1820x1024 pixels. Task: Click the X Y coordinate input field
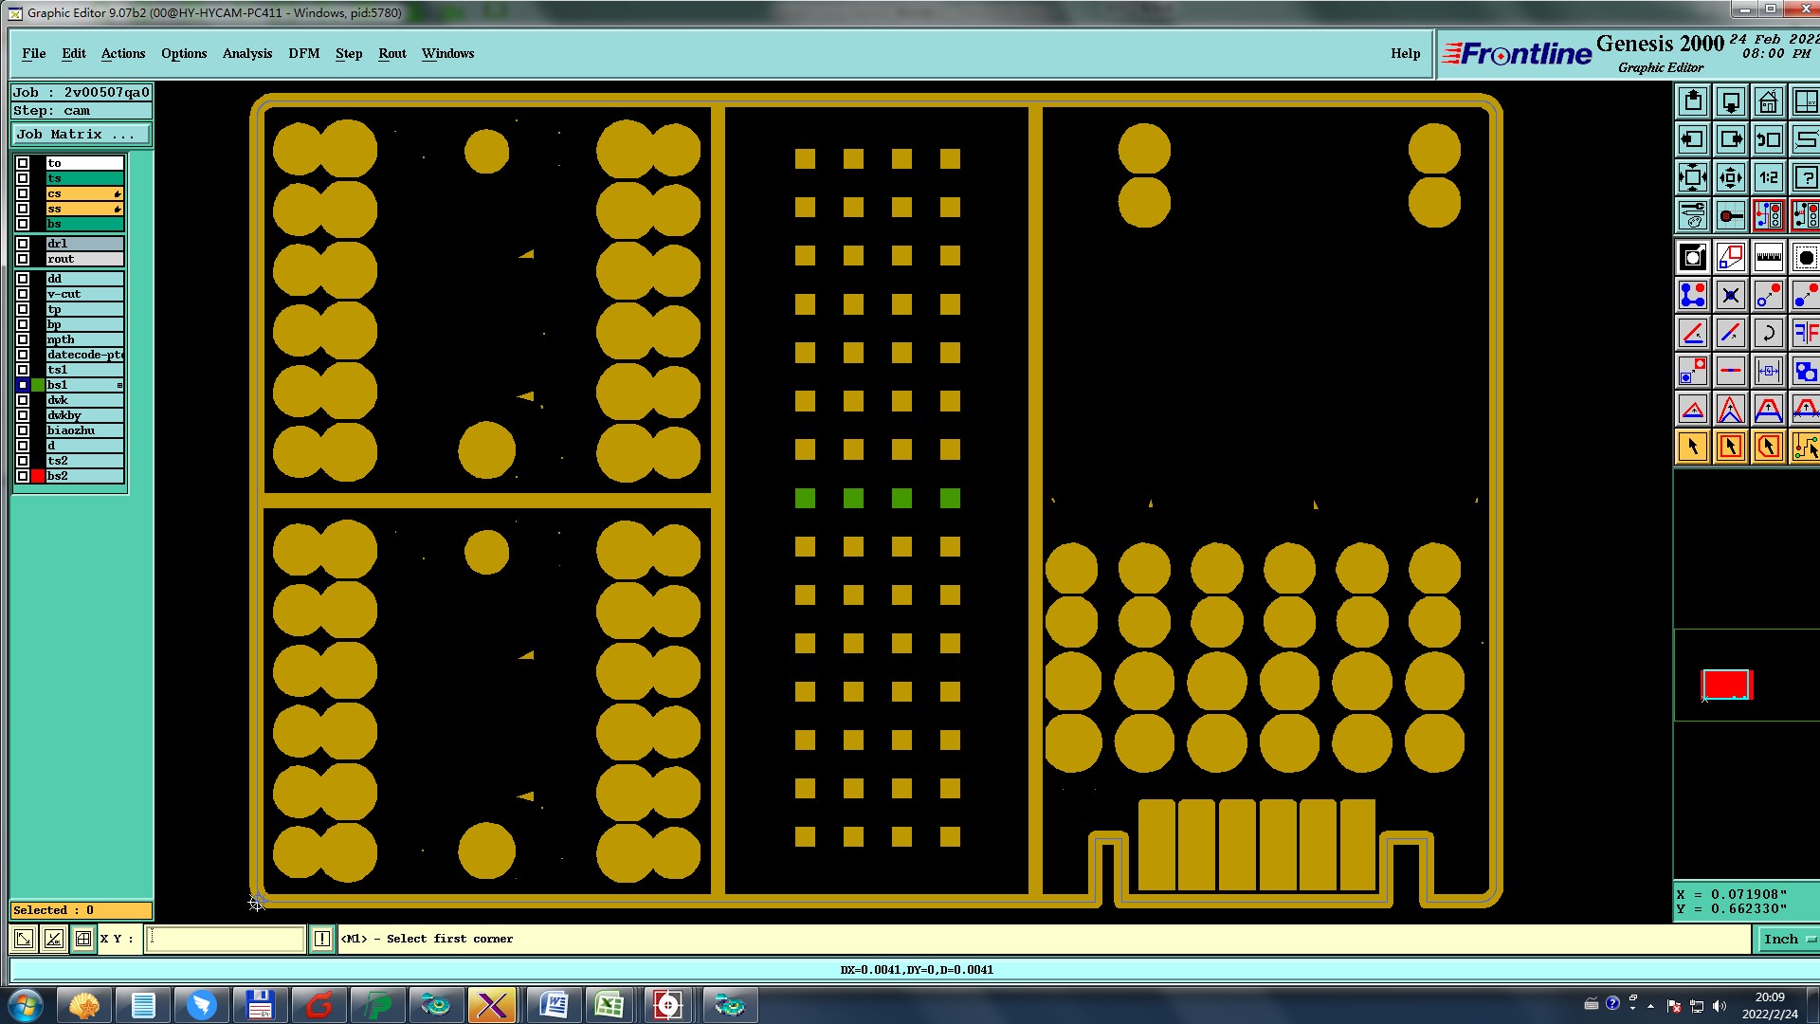point(226,939)
